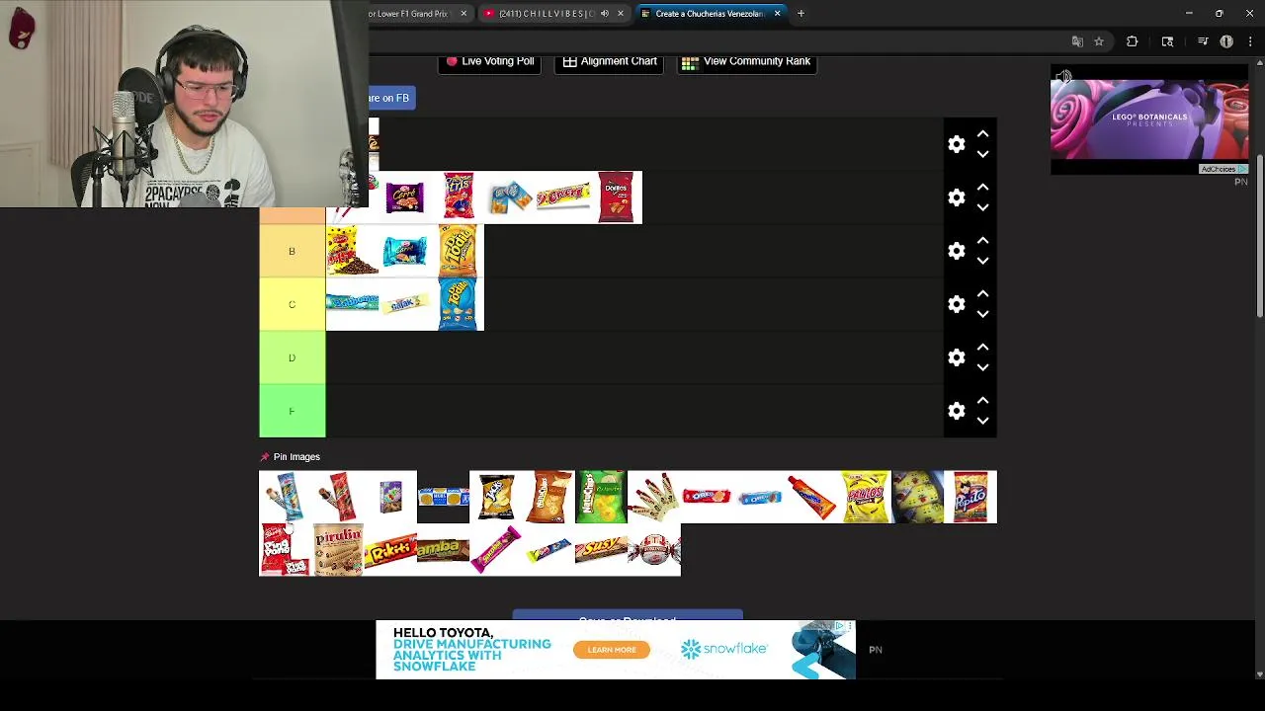Move F tier row down
The width and height of the screenshot is (1265, 711).
(982, 421)
